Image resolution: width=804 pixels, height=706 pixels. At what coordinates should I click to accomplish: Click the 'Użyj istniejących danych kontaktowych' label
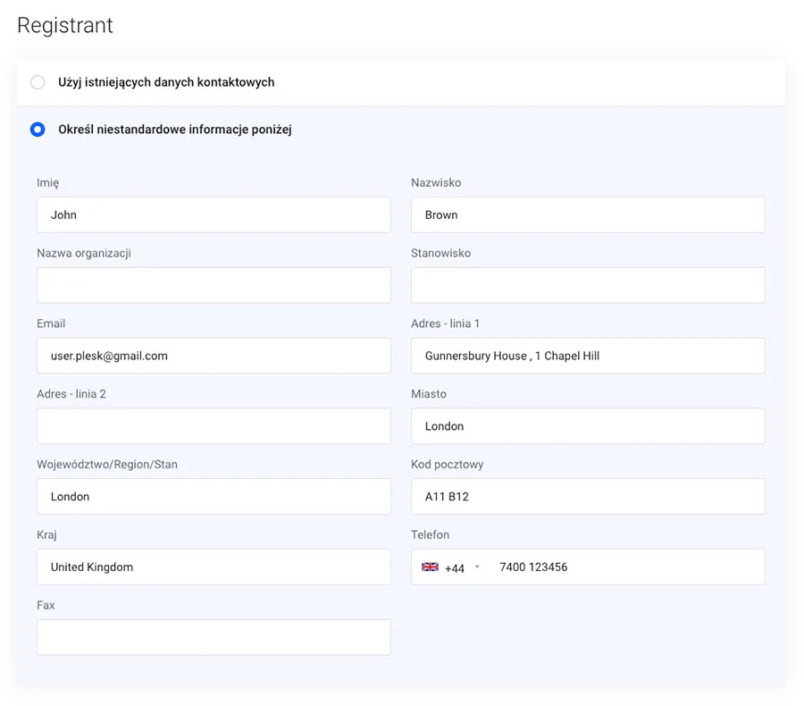click(166, 82)
